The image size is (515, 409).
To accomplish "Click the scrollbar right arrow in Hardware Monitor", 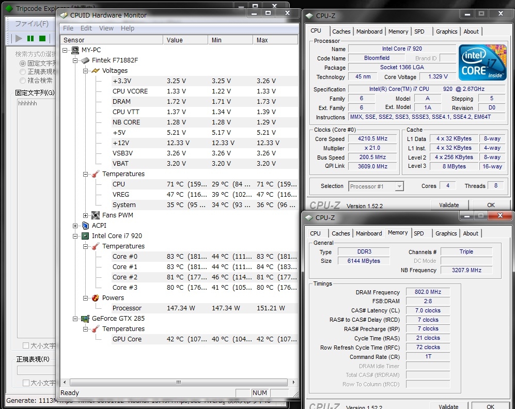I will (293, 383).
